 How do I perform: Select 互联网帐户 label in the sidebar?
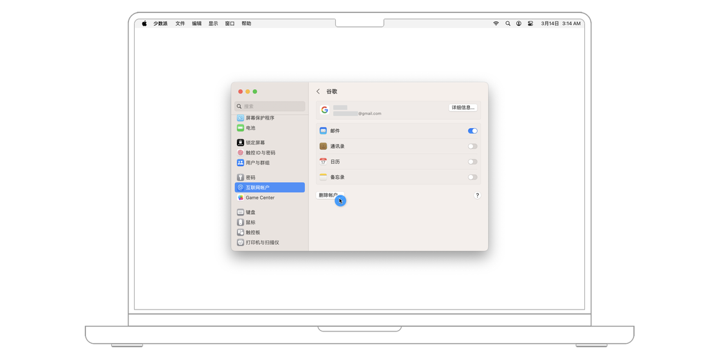coord(257,187)
